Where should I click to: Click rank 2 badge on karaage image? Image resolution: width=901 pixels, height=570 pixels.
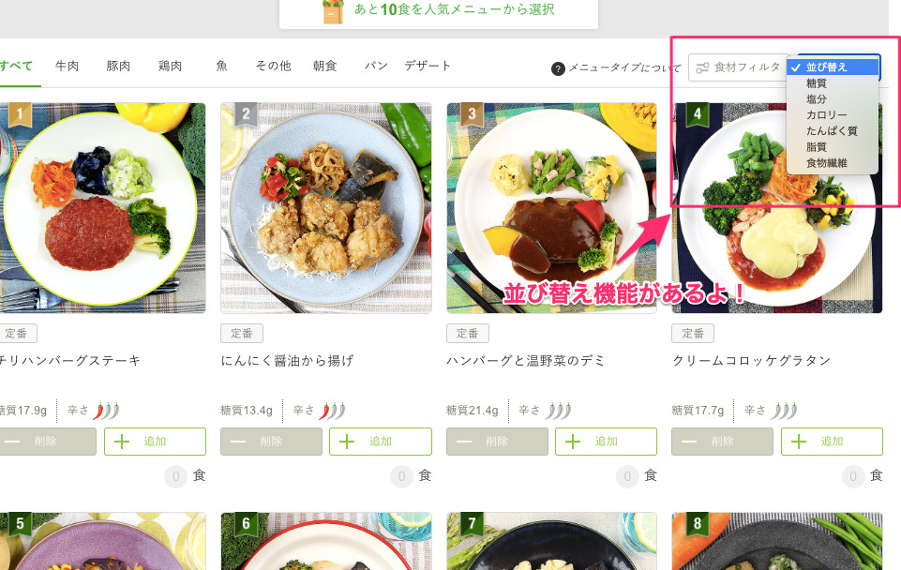[x=246, y=115]
